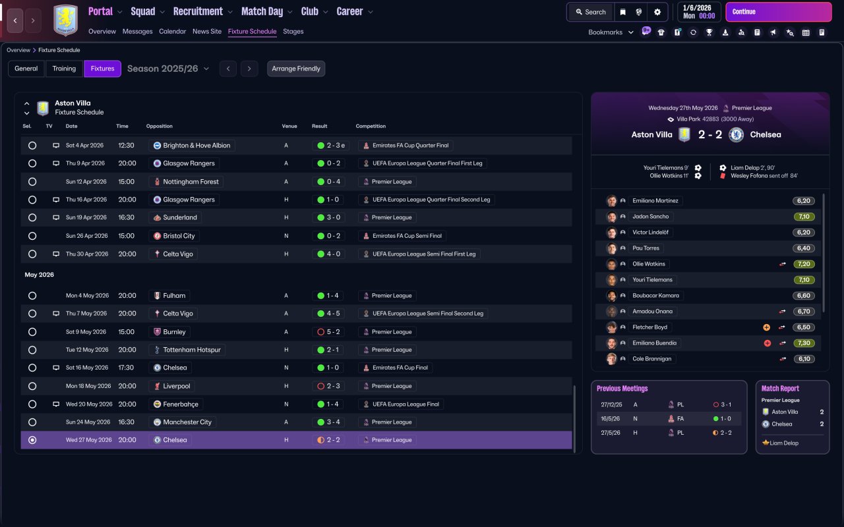
Task: Click the injury icon on Fletcher Boyd's row
Action: tap(767, 327)
